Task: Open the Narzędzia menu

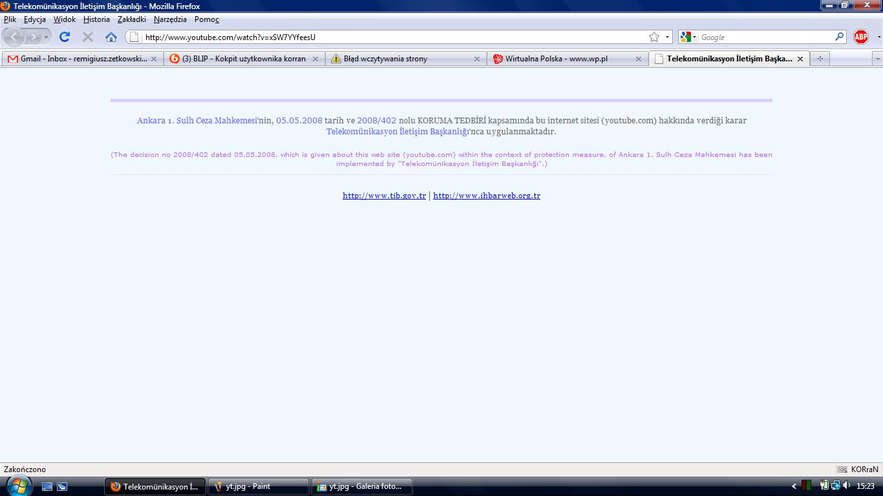Action: 170,19
